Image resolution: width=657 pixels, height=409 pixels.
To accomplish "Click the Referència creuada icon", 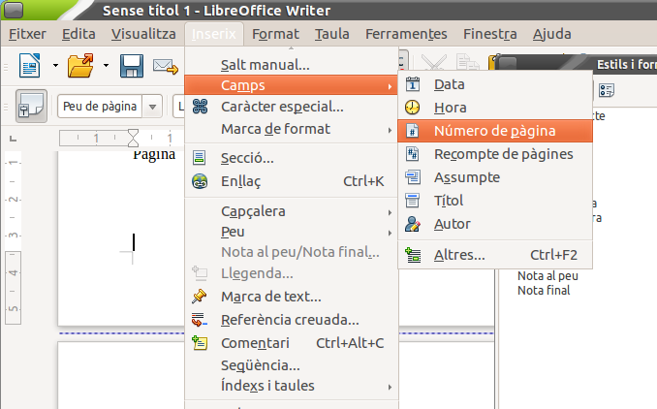I will [200, 320].
